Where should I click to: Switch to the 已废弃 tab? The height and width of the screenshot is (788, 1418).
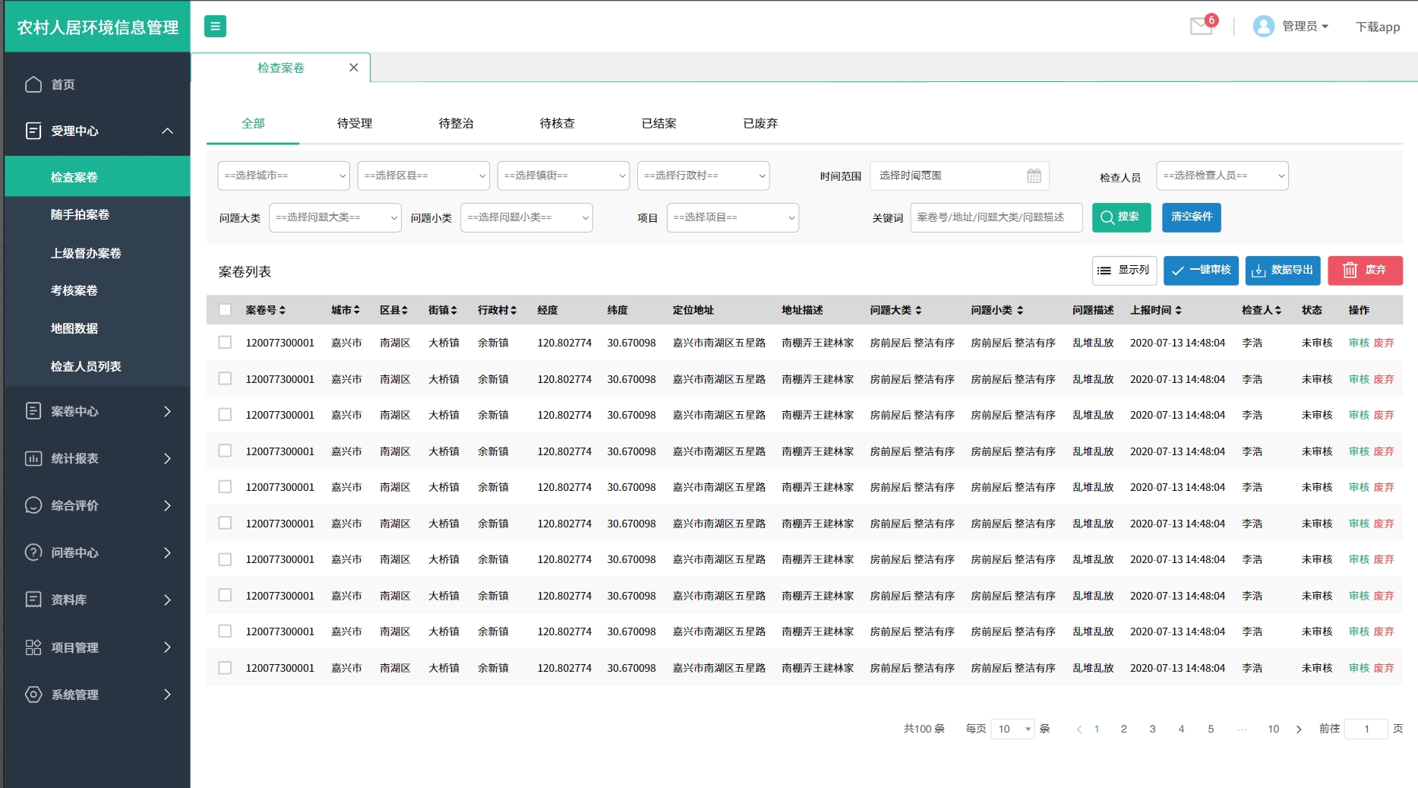tap(760, 123)
